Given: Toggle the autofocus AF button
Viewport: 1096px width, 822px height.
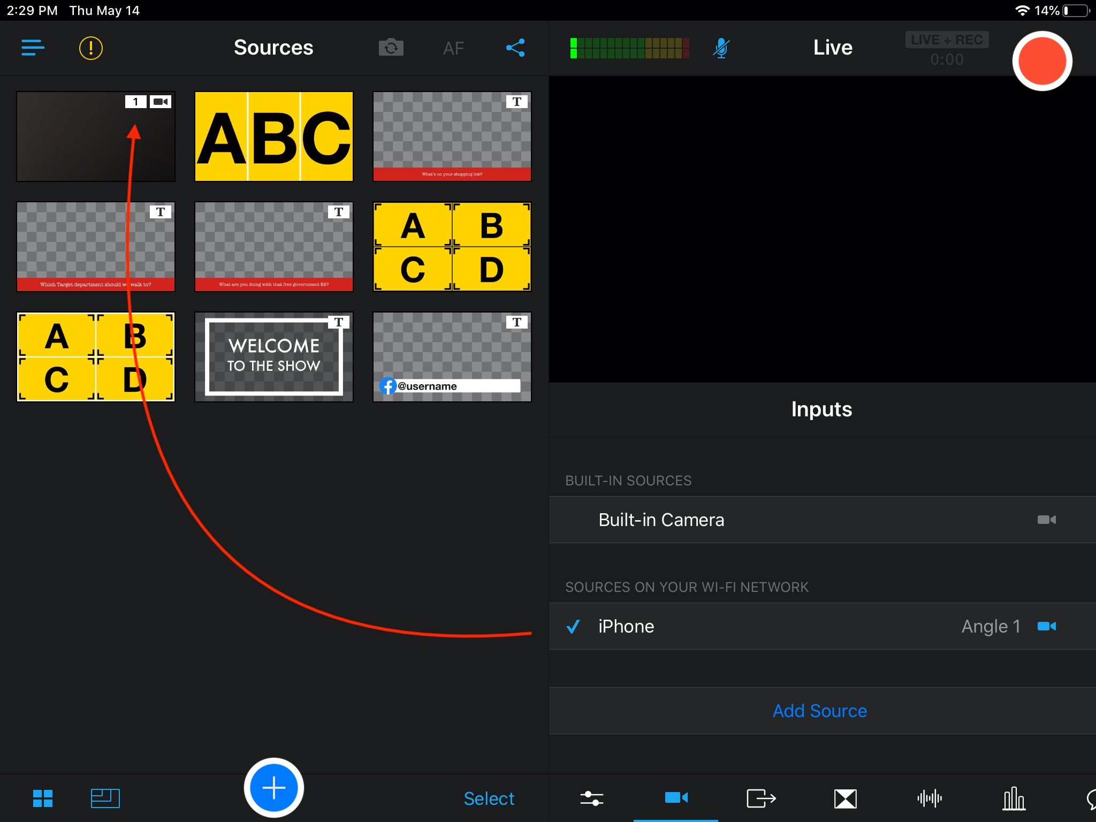Looking at the screenshot, I should click(452, 48).
